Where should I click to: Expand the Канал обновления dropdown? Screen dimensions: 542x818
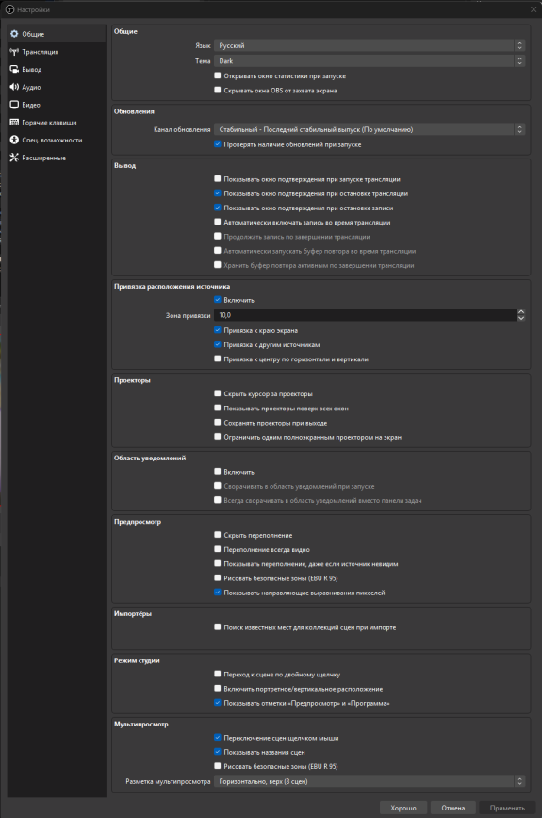369,129
